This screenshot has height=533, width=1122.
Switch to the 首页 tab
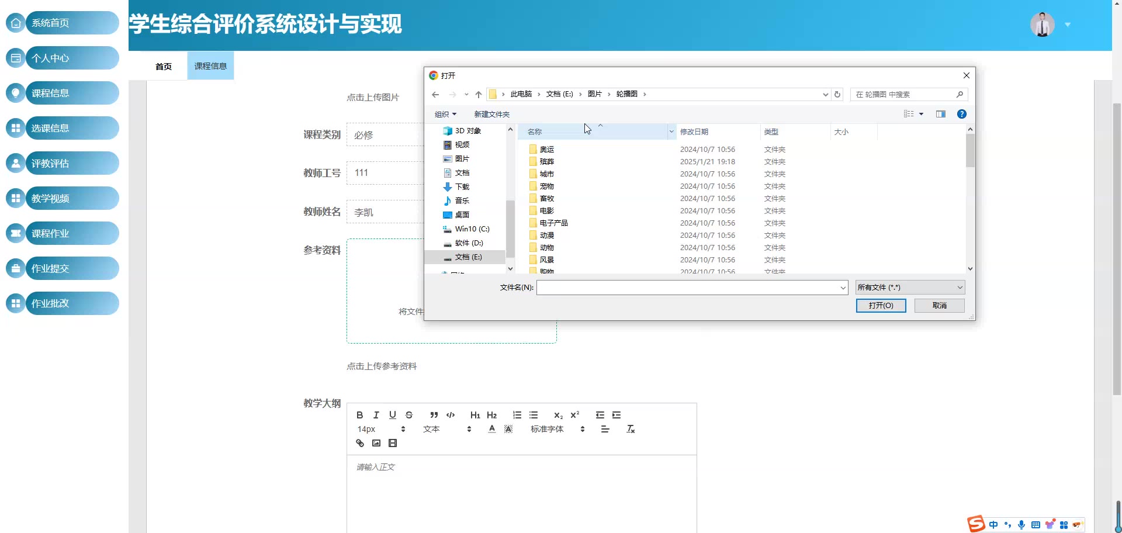pos(164,66)
